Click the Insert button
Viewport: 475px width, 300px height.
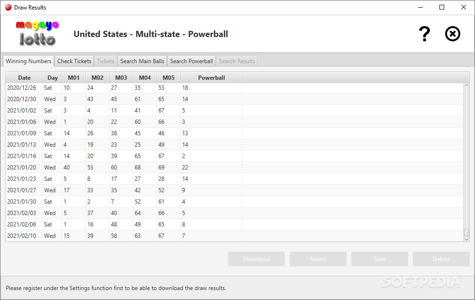[x=318, y=259]
